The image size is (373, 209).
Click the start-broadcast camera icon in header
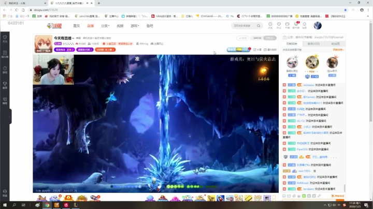288,25
